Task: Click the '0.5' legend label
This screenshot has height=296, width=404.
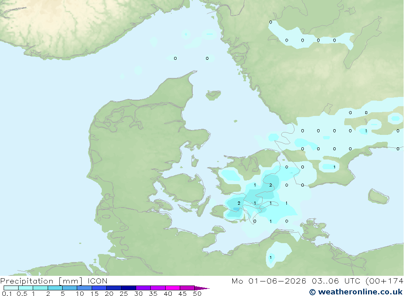Action: tap(22, 294)
